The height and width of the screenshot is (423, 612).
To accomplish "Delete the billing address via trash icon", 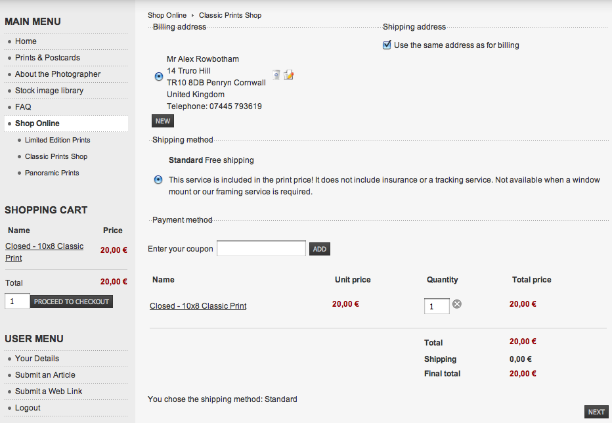I will click(x=276, y=75).
